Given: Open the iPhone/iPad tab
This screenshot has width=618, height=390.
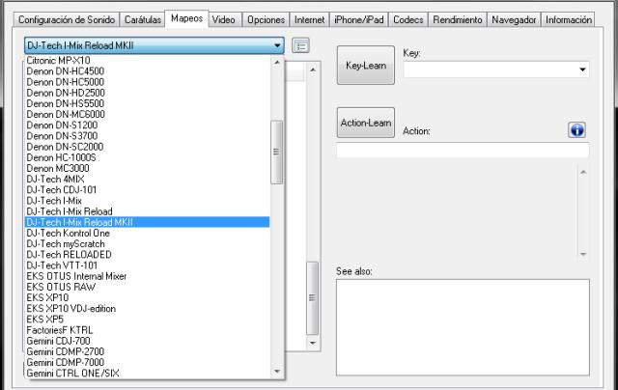Looking at the screenshot, I should click(358, 19).
